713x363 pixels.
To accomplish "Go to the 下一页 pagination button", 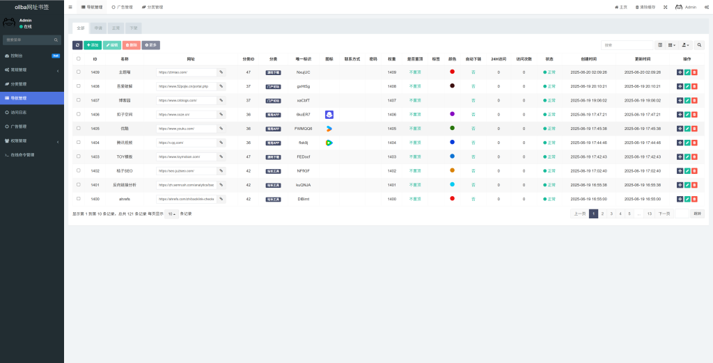I will click(x=664, y=213).
